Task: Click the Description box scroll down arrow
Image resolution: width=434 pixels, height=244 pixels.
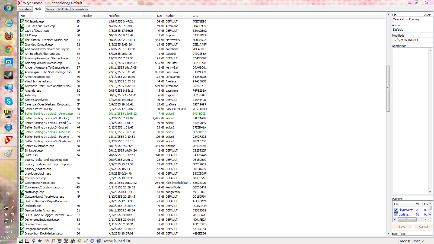Action: (x=430, y=192)
